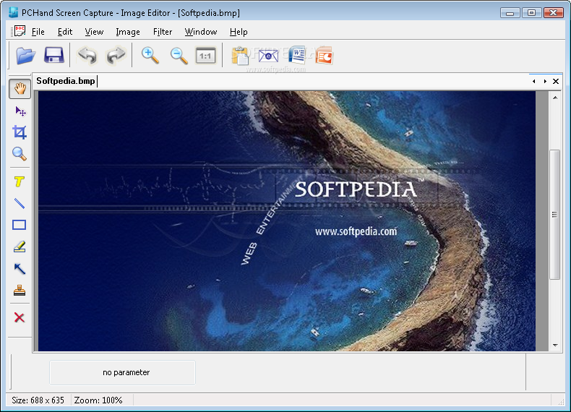Click the red X delete tool
This screenshot has width=571, height=412.
(x=20, y=317)
